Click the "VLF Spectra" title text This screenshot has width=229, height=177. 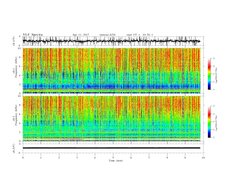33,35
